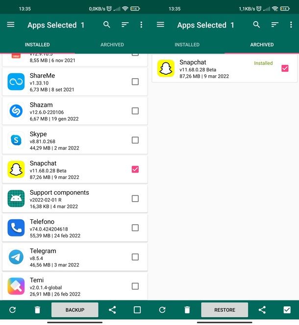
Task: Check the Skype checkbox
Action: tap(135, 140)
